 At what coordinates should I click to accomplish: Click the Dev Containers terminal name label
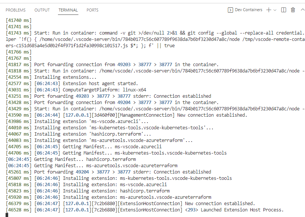(x=249, y=10)
